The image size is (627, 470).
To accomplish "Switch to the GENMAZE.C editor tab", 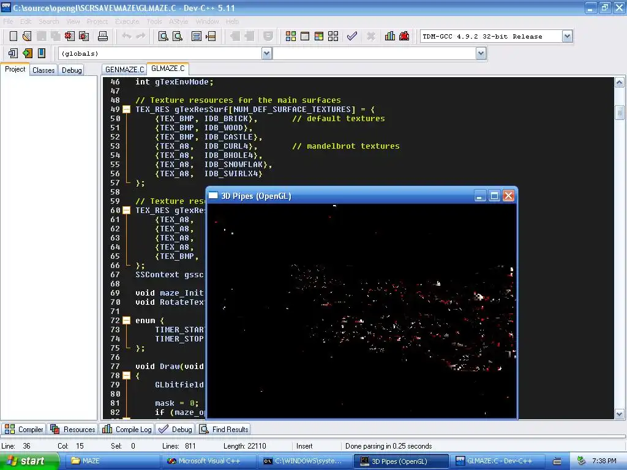I will click(x=124, y=70).
